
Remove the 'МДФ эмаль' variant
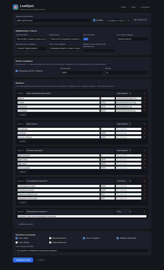pyautogui.click(x=144, y=164)
